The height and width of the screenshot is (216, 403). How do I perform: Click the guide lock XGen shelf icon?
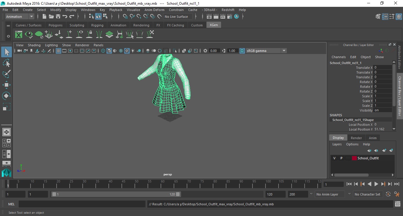(89, 34)
